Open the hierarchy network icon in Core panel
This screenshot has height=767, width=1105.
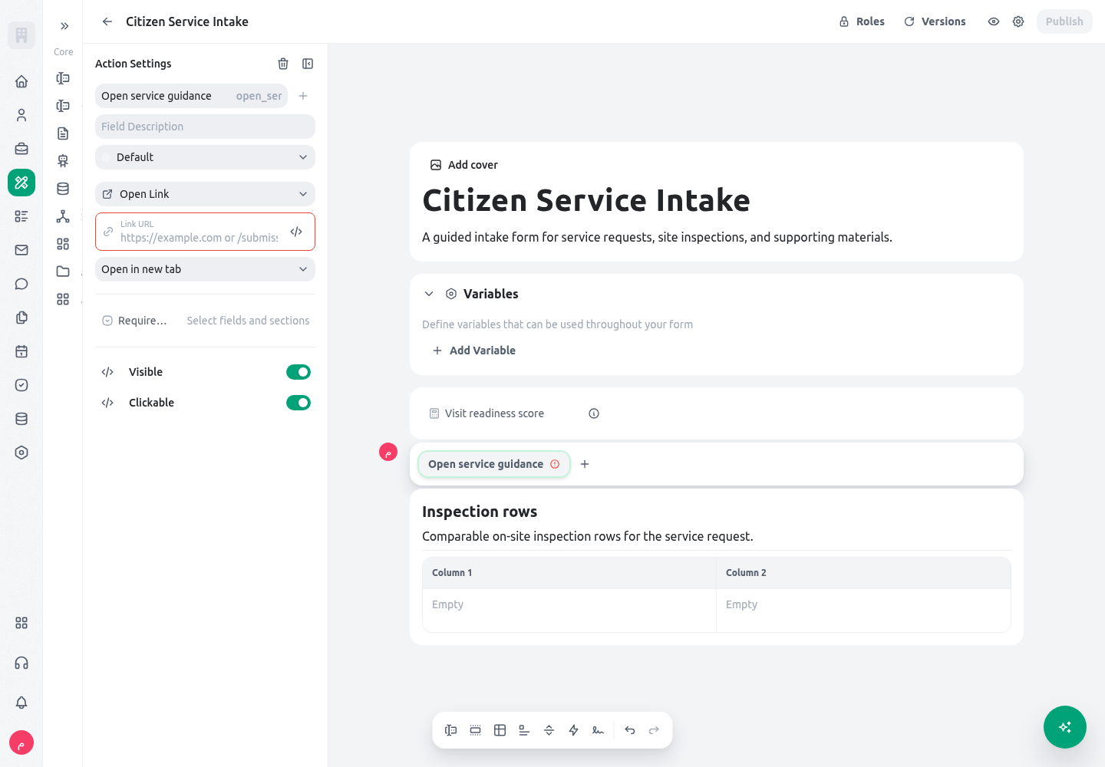coord(63,216)
